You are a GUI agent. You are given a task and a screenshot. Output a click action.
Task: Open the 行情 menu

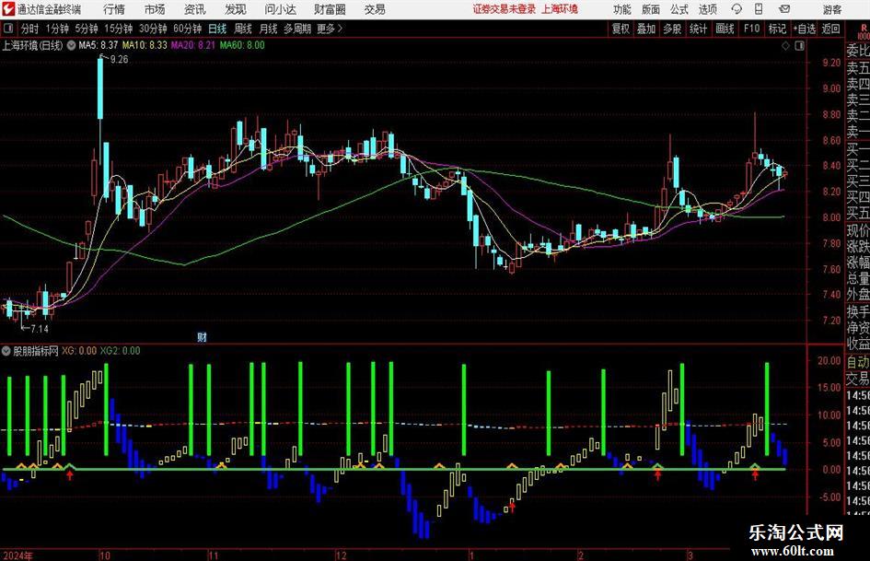coord(114,9)
